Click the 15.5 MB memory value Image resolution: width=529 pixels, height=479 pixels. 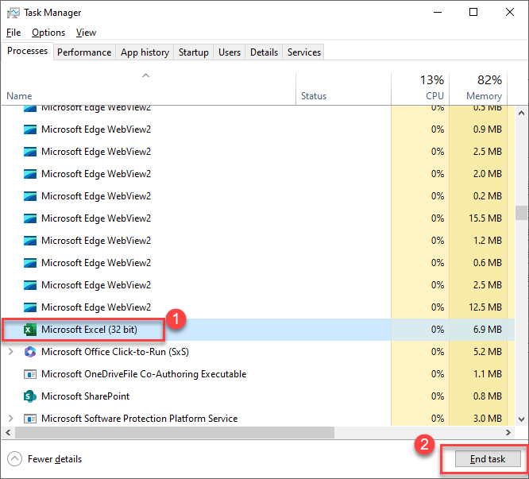pyautogui.click(x=485, y=218)
